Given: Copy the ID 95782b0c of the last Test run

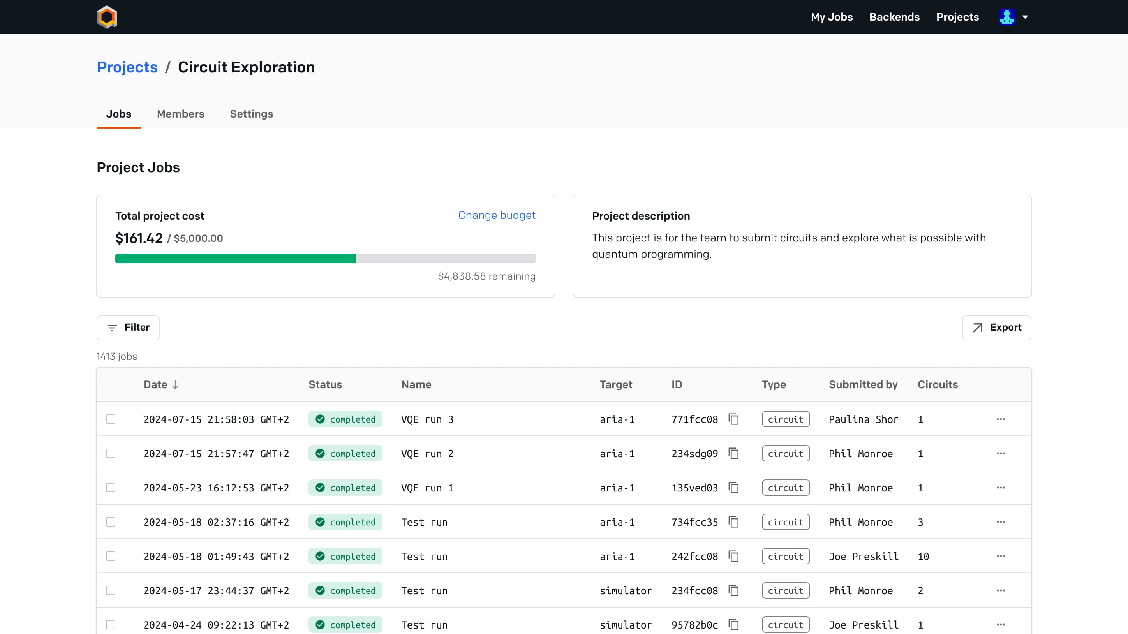Looking at the screenshot, I should (733, 625).
